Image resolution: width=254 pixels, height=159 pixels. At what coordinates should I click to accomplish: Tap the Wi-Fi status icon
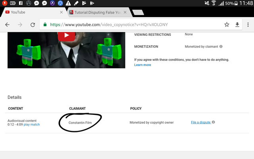(x=214, y=3)
